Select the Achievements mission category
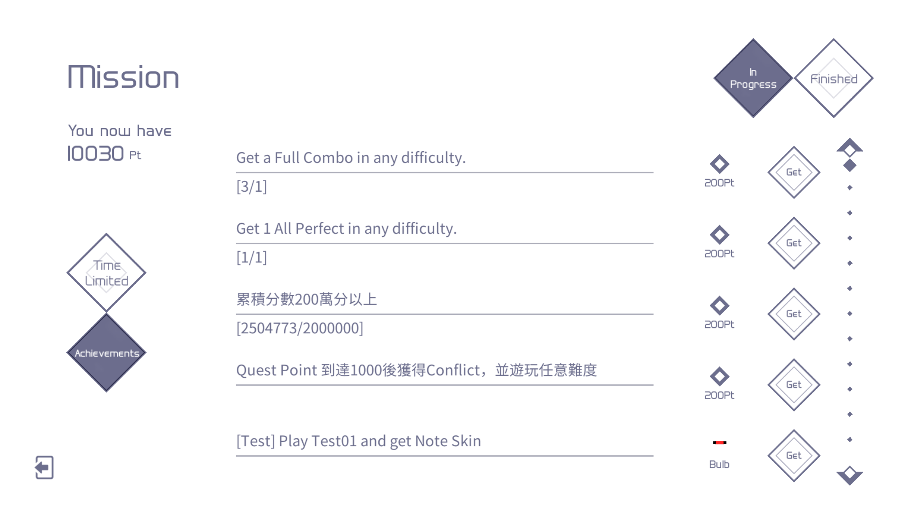 point(107,353)
